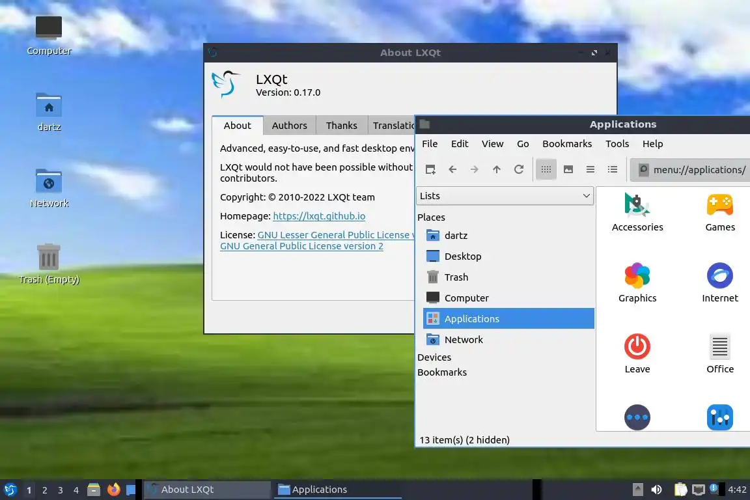The image size is (750, 500).
Task: Click the 13 item(s) status bar text
Action: pos(464,439)
